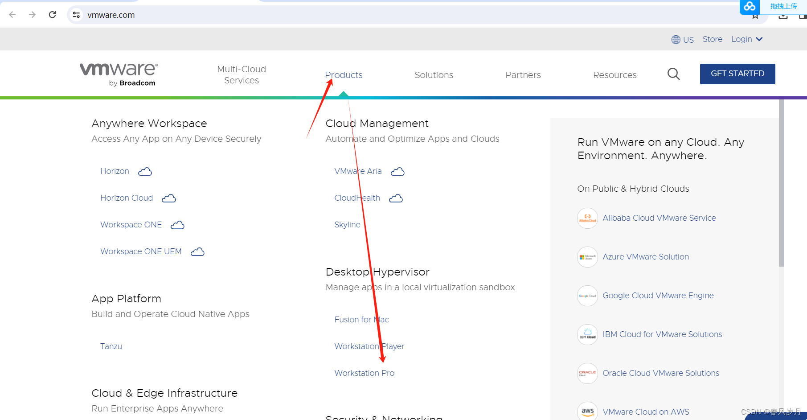The width and height of the screenshot is (807, 420).
Task: Open the Solutions menu
Action: pyautogui.click(x=434, y=75)
